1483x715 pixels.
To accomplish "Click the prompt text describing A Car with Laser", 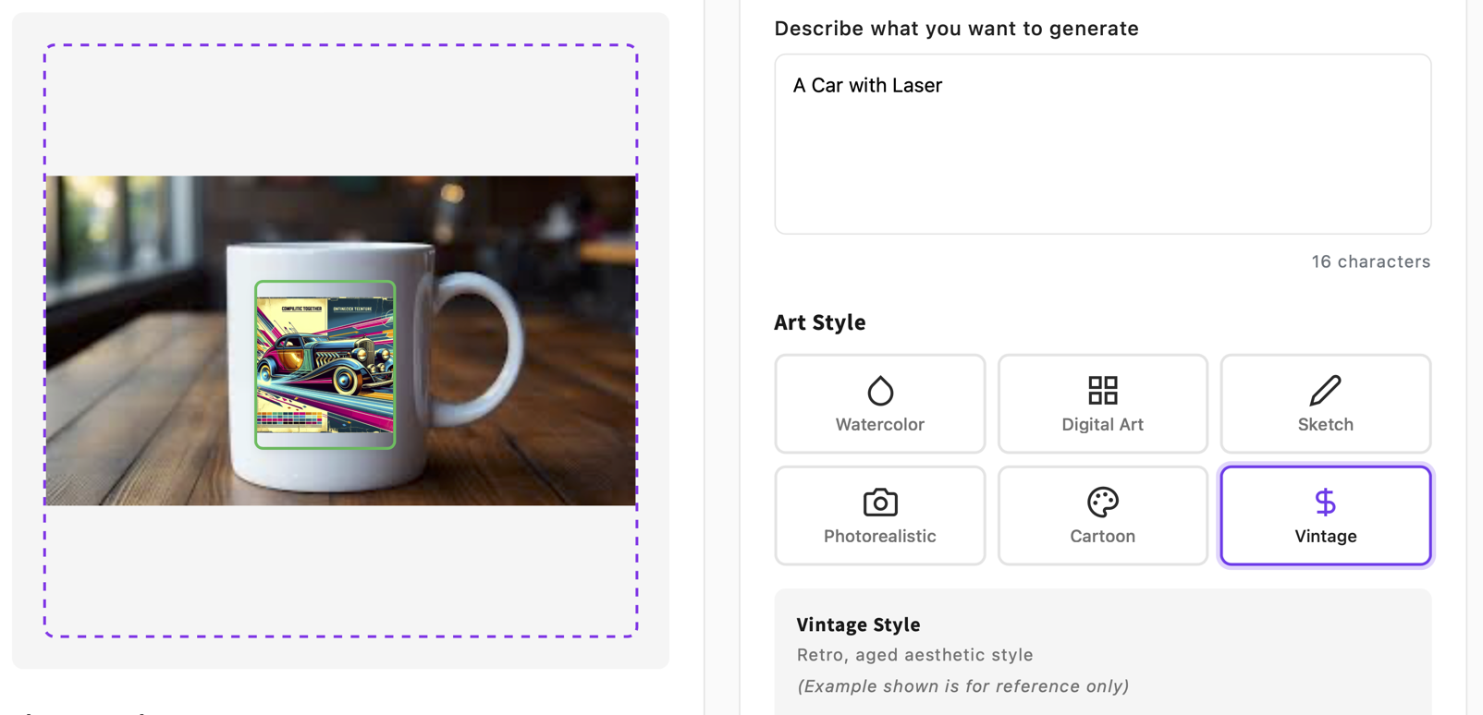I will [x=867, y=85].
